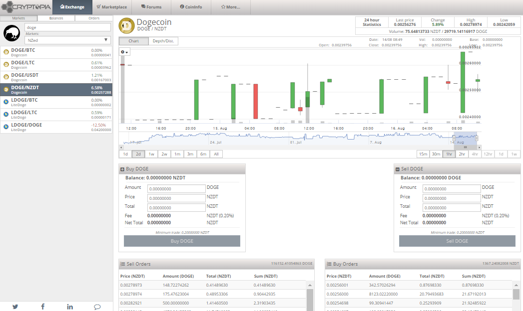Screen dimensions: 523x311
Task: Focus the Buy DOGE Price field
Action: click(176, 198)
